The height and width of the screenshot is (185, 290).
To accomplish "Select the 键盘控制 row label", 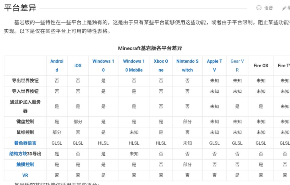I will 25,122.
